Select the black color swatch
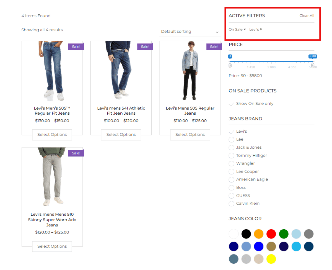Viewport: 332px width, 270px height. 246,234
